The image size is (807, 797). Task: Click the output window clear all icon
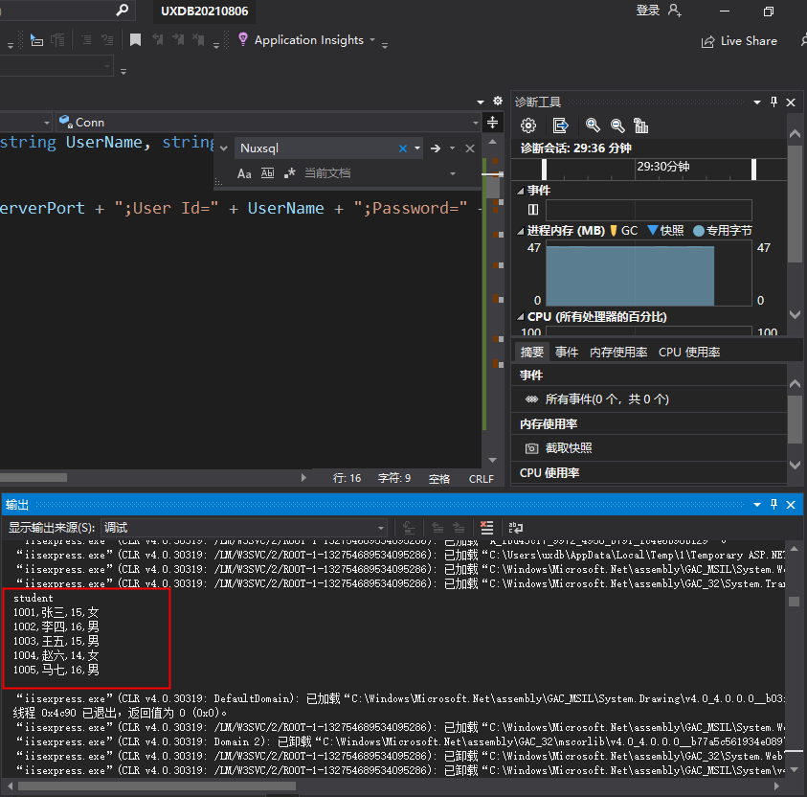point(487,528)
